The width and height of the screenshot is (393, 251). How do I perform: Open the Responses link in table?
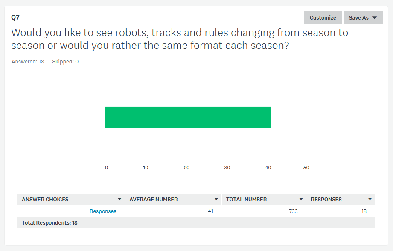pos(103,211)
